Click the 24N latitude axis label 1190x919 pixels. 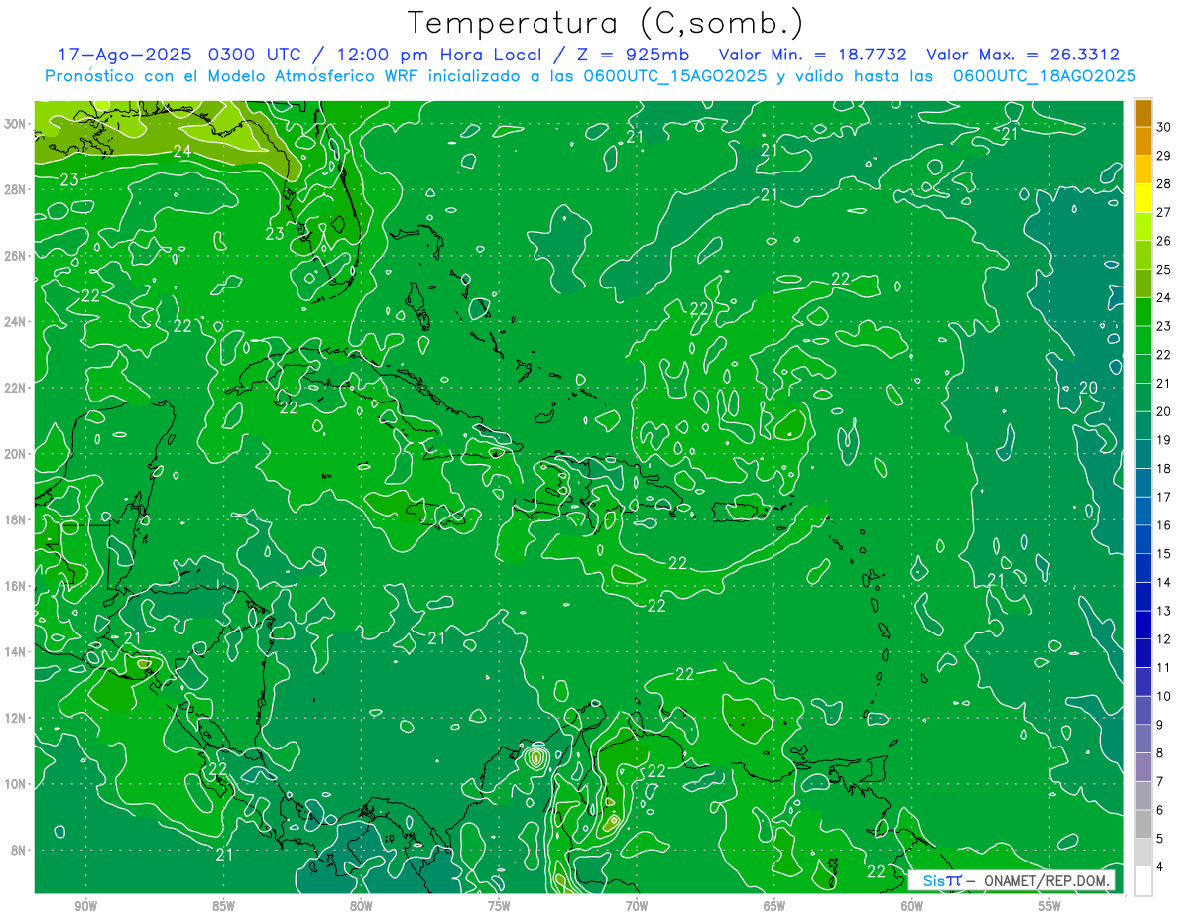pos(16,322)
